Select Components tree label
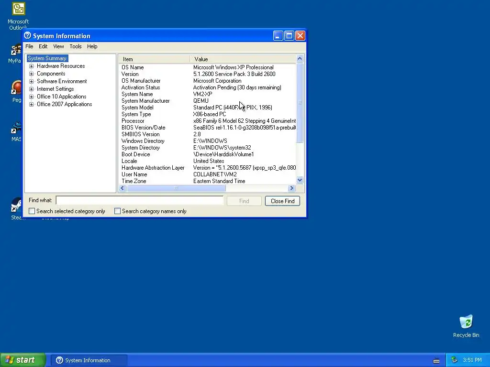Image resolution: width=490 pixels, height=367 pixels. [51, 74]
